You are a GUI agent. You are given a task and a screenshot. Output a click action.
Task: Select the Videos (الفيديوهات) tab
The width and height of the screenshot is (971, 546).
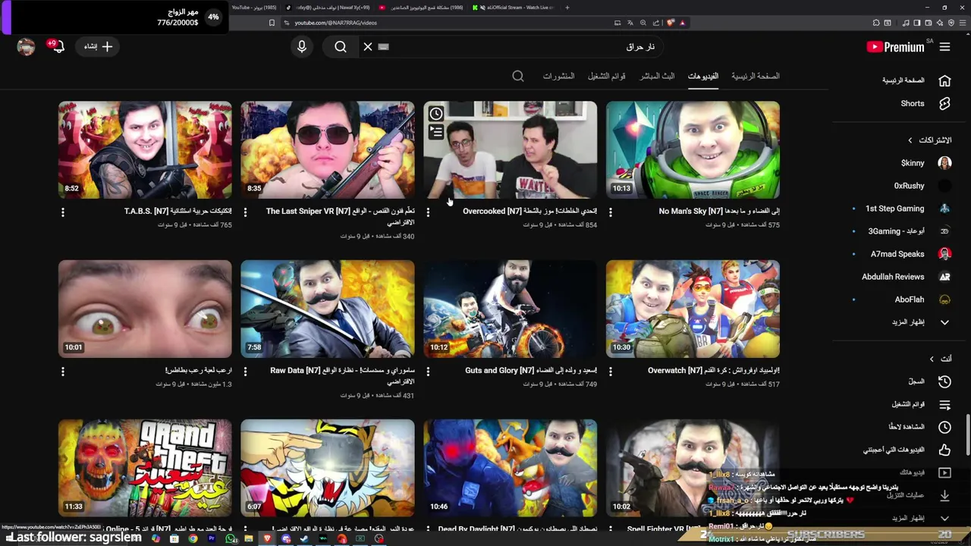703,76
